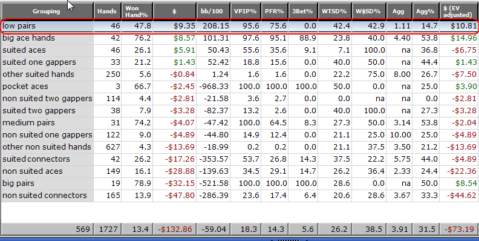
Task: Select the 'big pairs' row
Action: pyautogui.click(x=239, y=183)
